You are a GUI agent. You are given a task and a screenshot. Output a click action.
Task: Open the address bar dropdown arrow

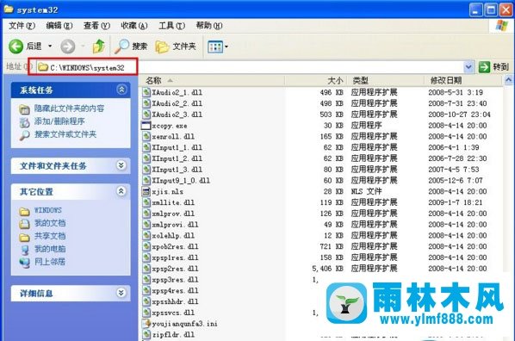click(x=468, y=67)
